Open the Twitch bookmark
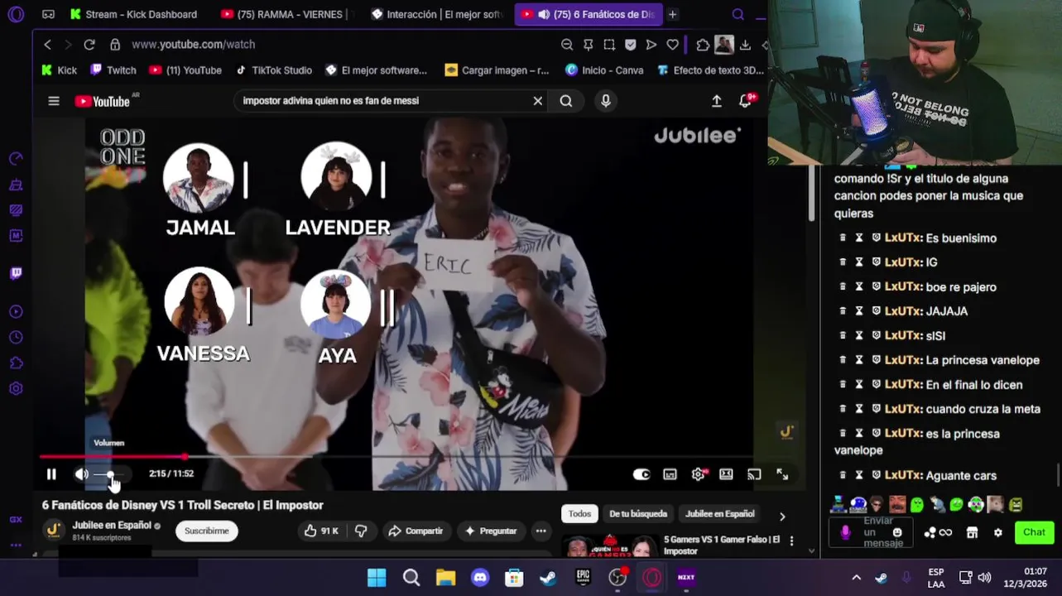The image size is (1062, 596). 113,70
